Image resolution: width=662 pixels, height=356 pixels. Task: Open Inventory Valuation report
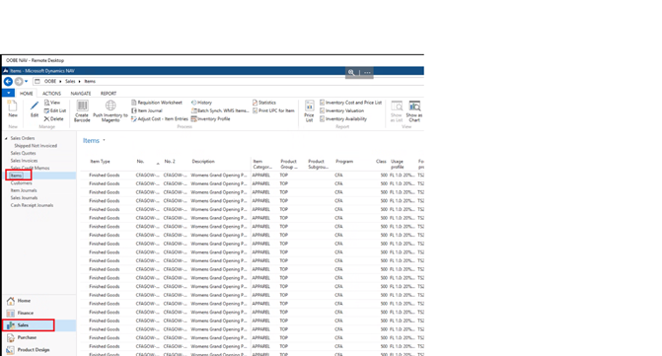coord(341,110)
